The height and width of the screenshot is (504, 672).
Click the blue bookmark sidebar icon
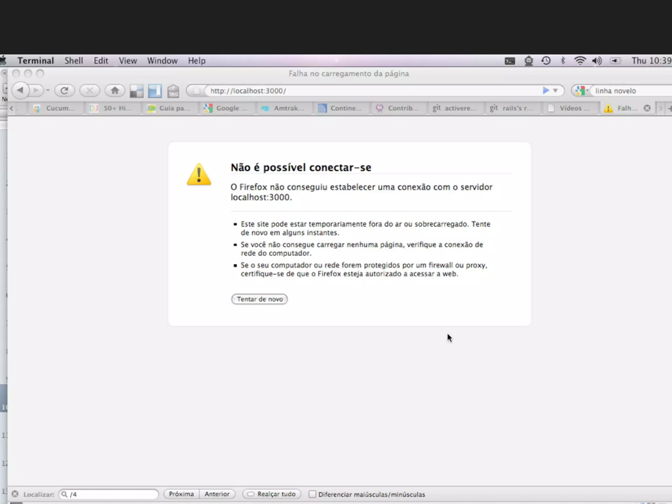point(155,91)
